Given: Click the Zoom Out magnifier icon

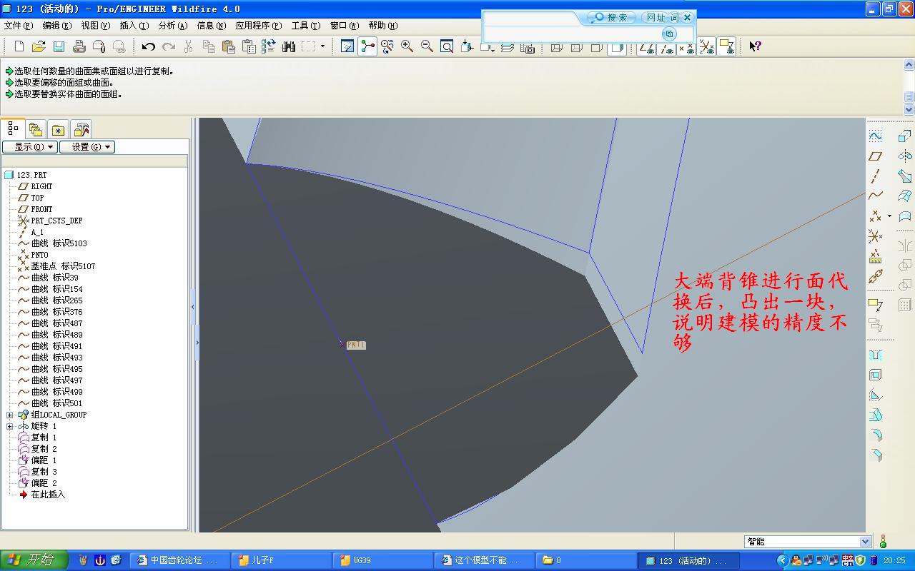Looking at the screenshot, I should tap(427, 46).
